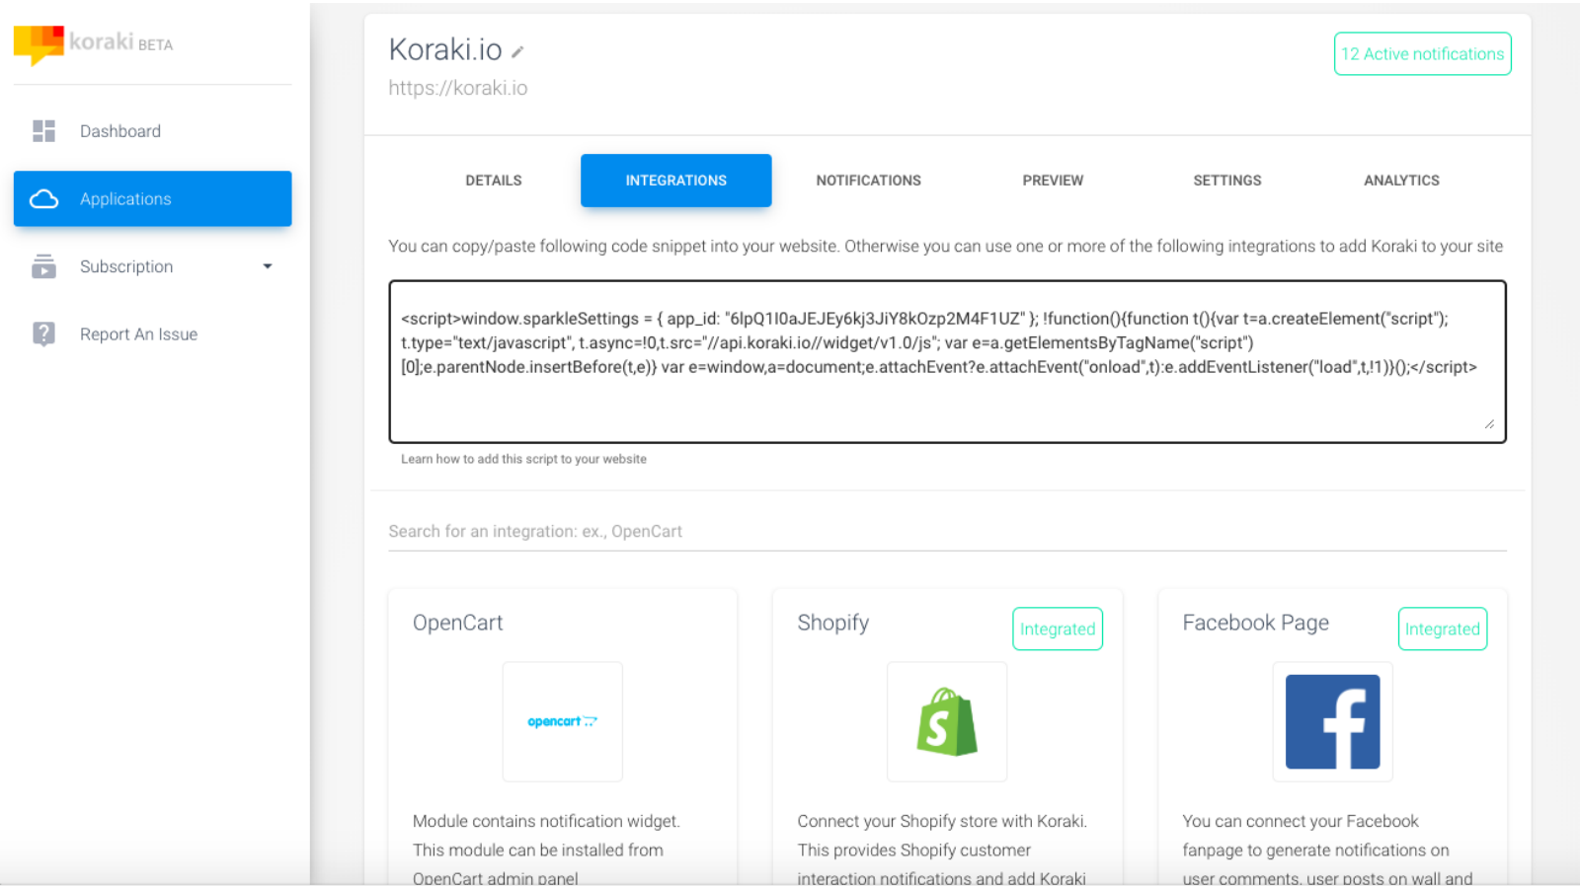Open 'Learn how to add this script' link
The width and height of the screenshot is (1580, 888).
click(523, 459)
